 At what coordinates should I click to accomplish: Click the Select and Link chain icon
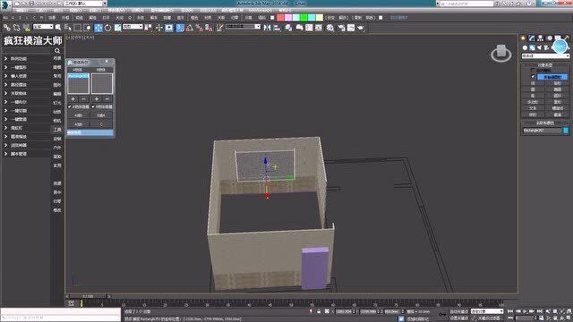[7, 28]
